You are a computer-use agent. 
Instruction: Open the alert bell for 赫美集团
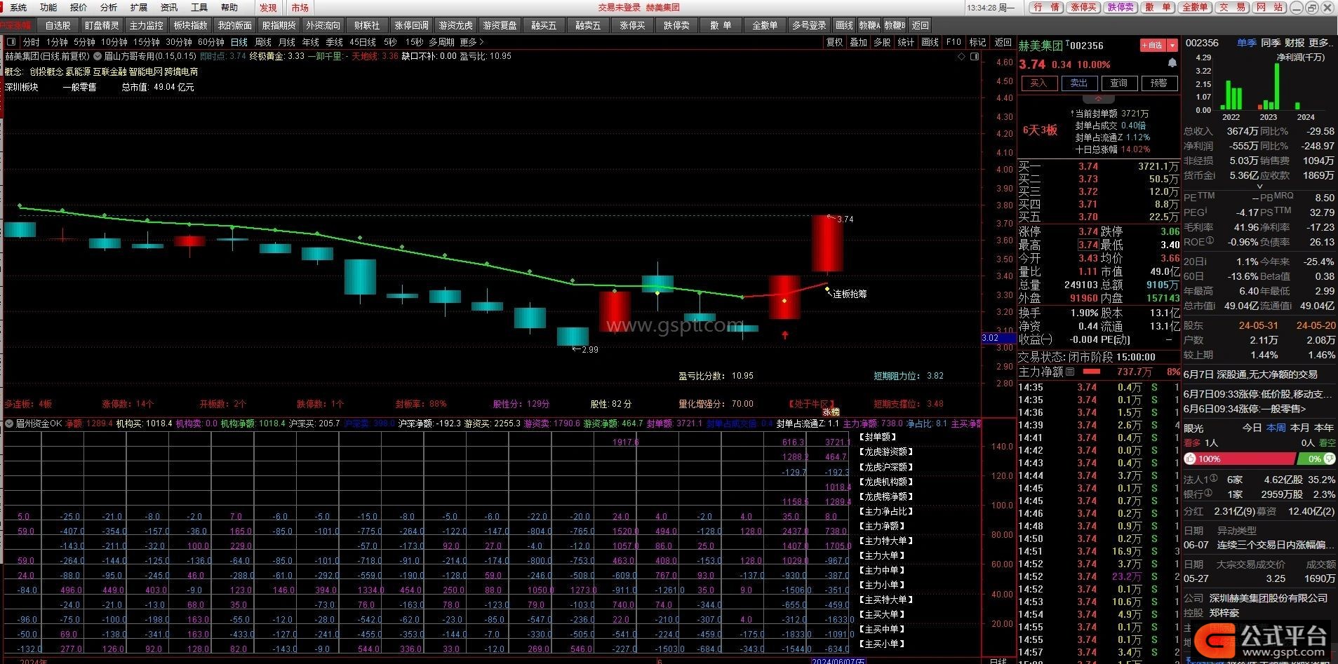tap(1172, 63)
